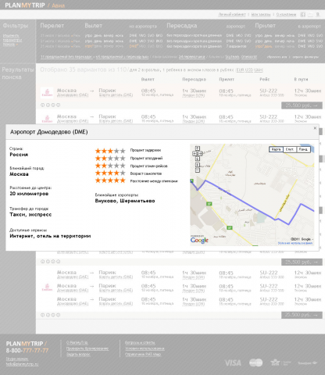Viewport: 325px width, 375px height.
Task: Click сбросить все filters link
Action: tap(277, 57)
